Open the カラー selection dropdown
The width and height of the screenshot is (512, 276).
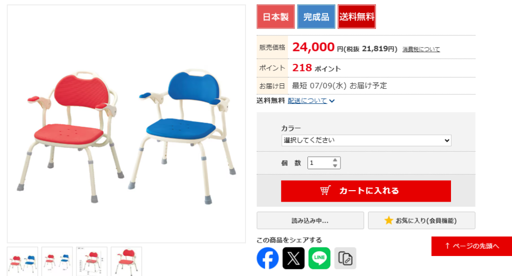coord(366,140)
